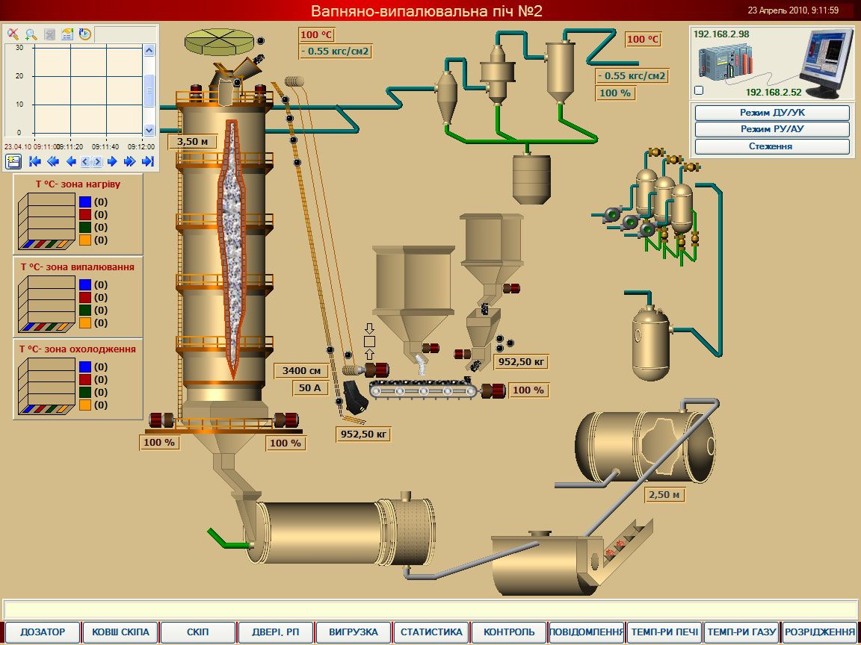Open the СТАТИСТИКА screen tab
The image size is (861, 645).
coord(430,631)
